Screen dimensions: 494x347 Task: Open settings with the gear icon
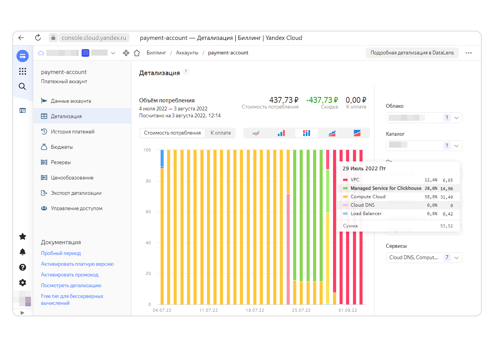pos(23,283)
